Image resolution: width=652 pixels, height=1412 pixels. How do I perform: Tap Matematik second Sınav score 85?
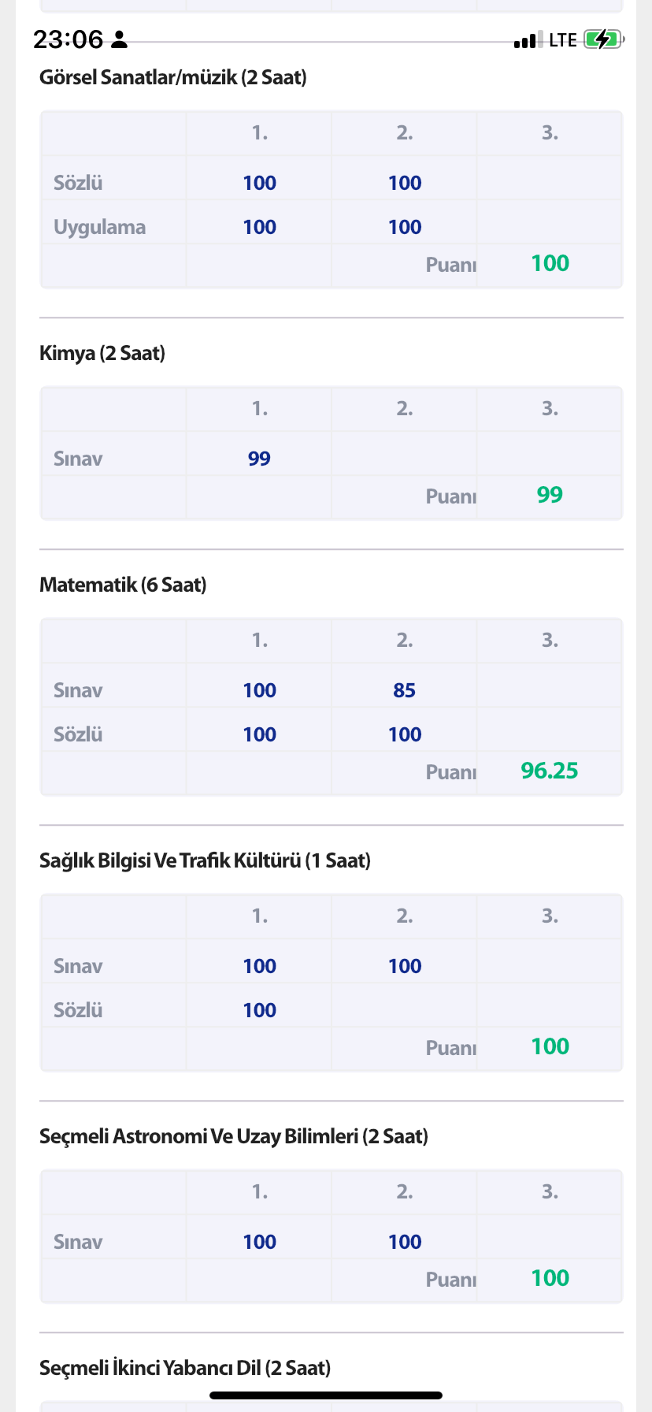[x=405, y=690]
